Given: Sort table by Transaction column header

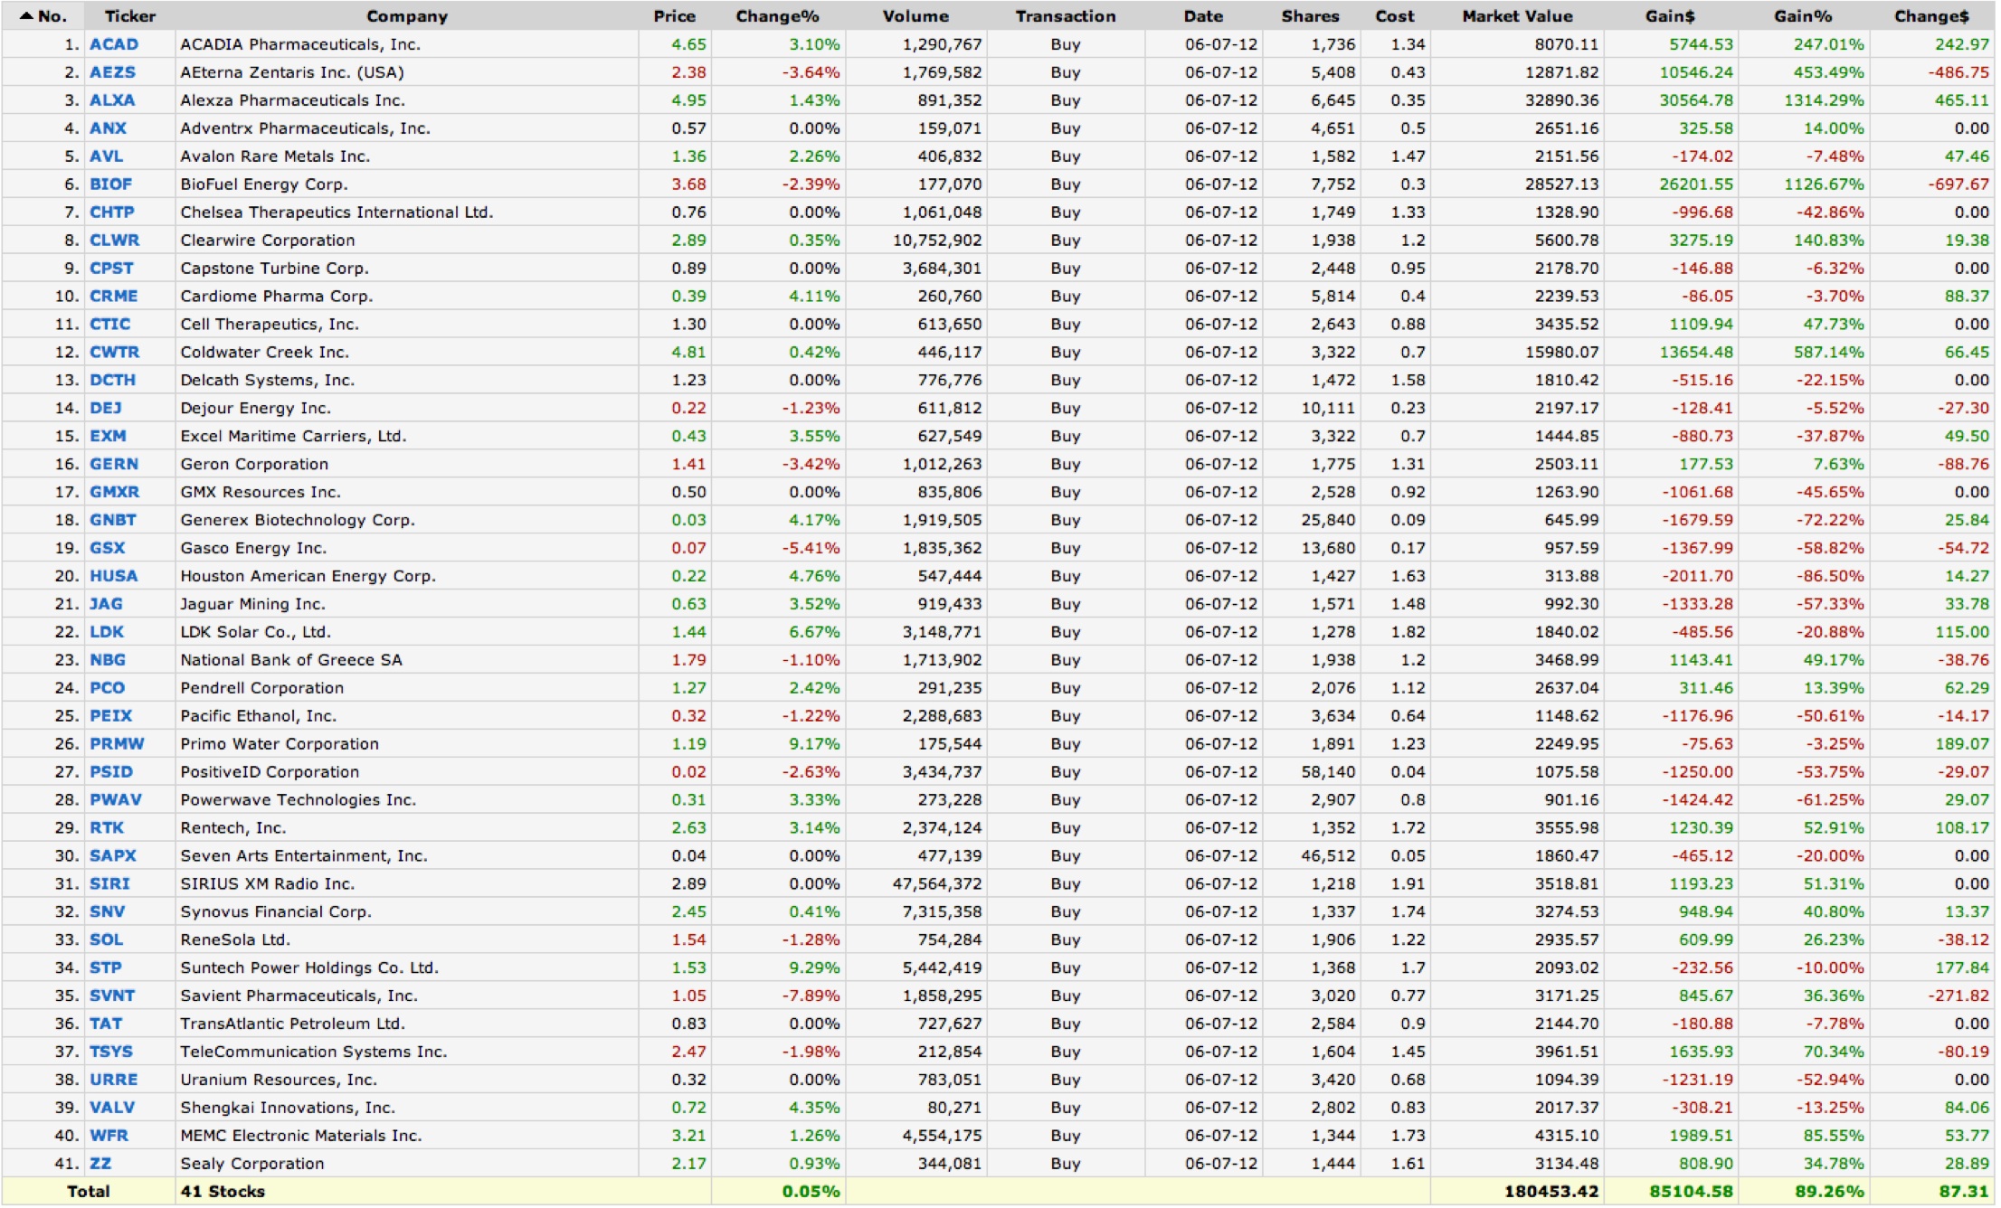Looking at the screenshot, I should pos(1066,16).
